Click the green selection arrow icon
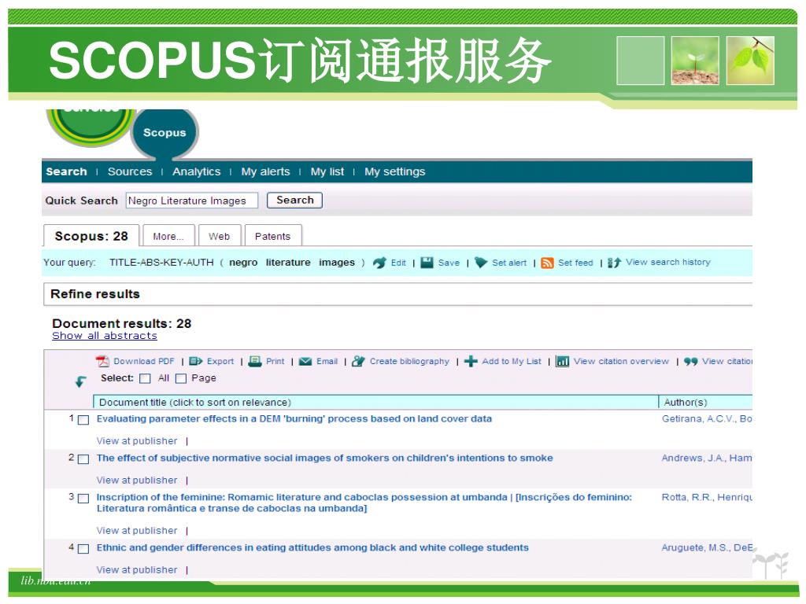 [81, 381]
